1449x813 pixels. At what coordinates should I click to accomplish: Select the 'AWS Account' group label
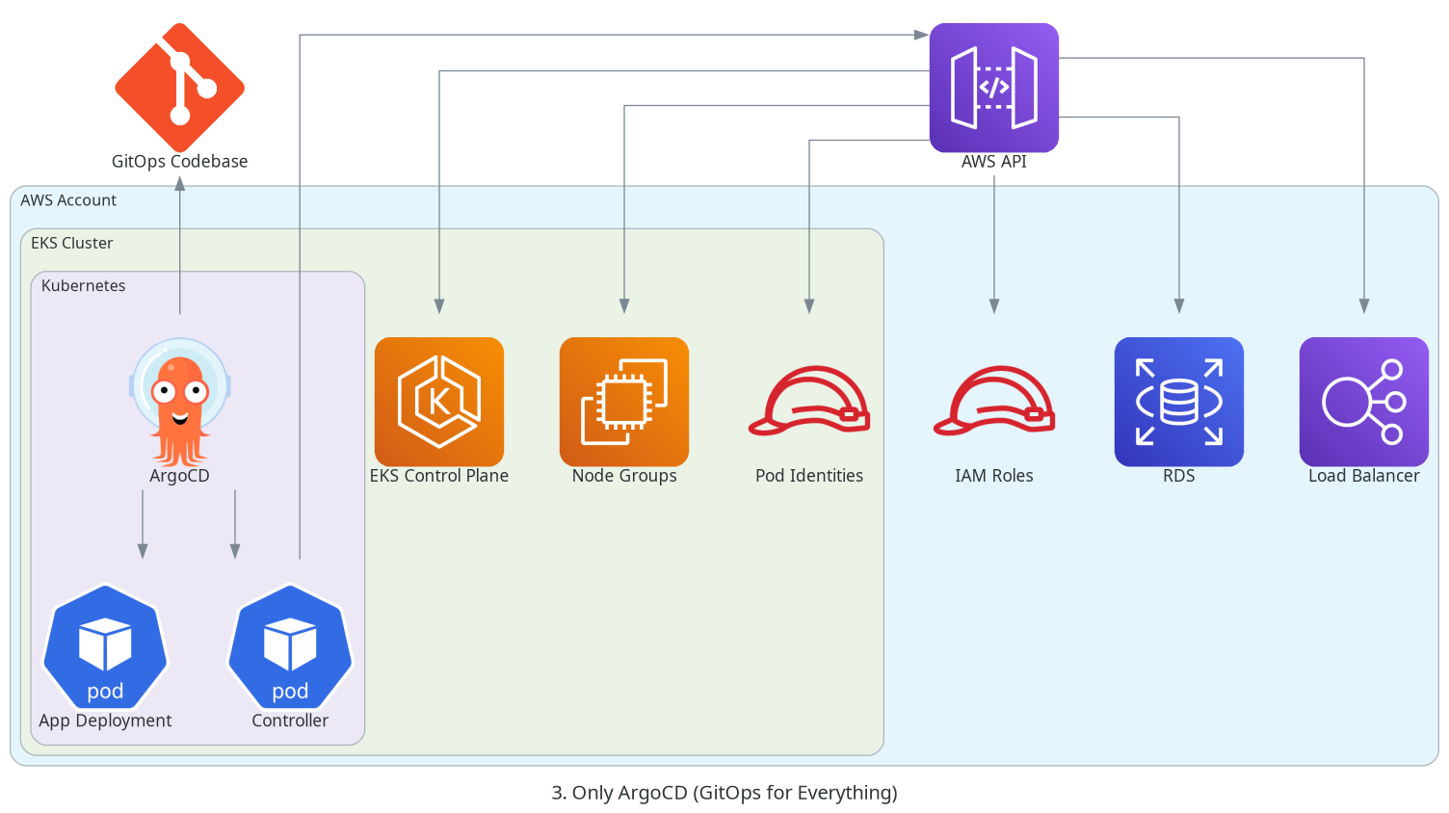point(68,200)
